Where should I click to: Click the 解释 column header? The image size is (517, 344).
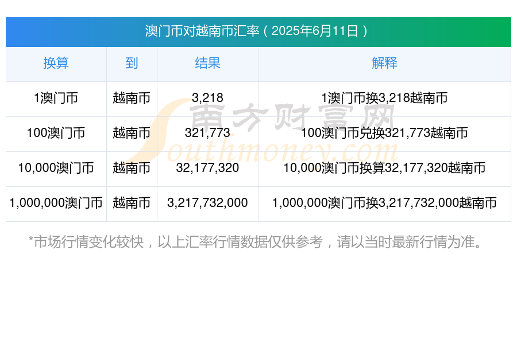click(384, 63)
